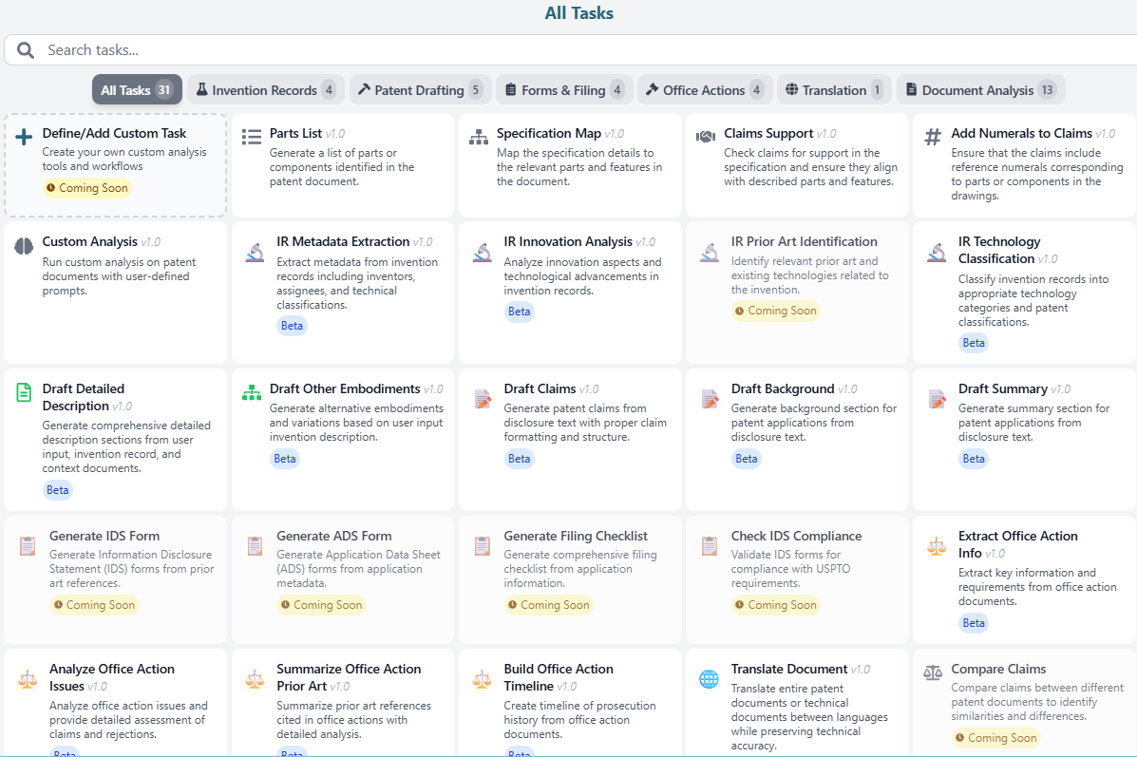Switch to the Patent Drafting tab
The height and width of the screenshot is (757, 1137).
tap(420, 89)
